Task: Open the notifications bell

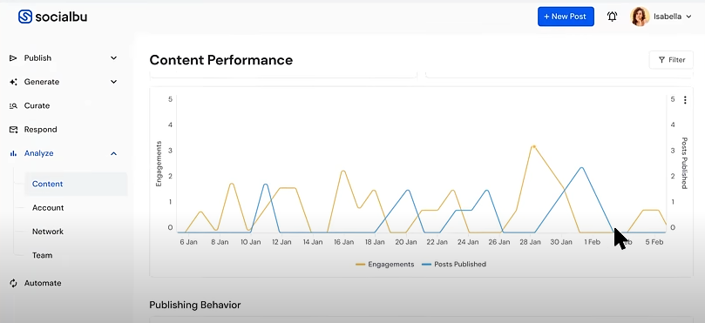Action: tap(612, 17)
